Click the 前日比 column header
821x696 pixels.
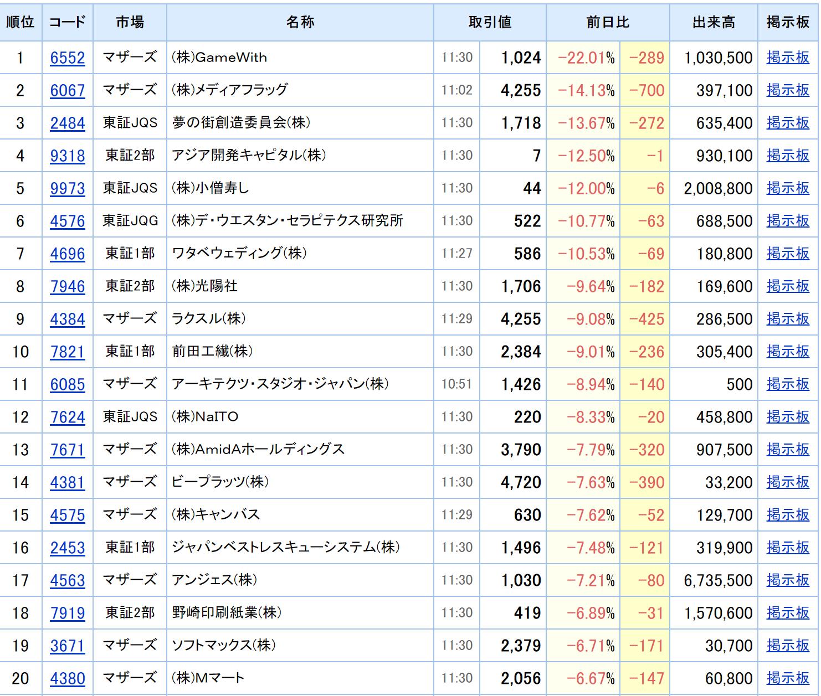click(608, 22)
